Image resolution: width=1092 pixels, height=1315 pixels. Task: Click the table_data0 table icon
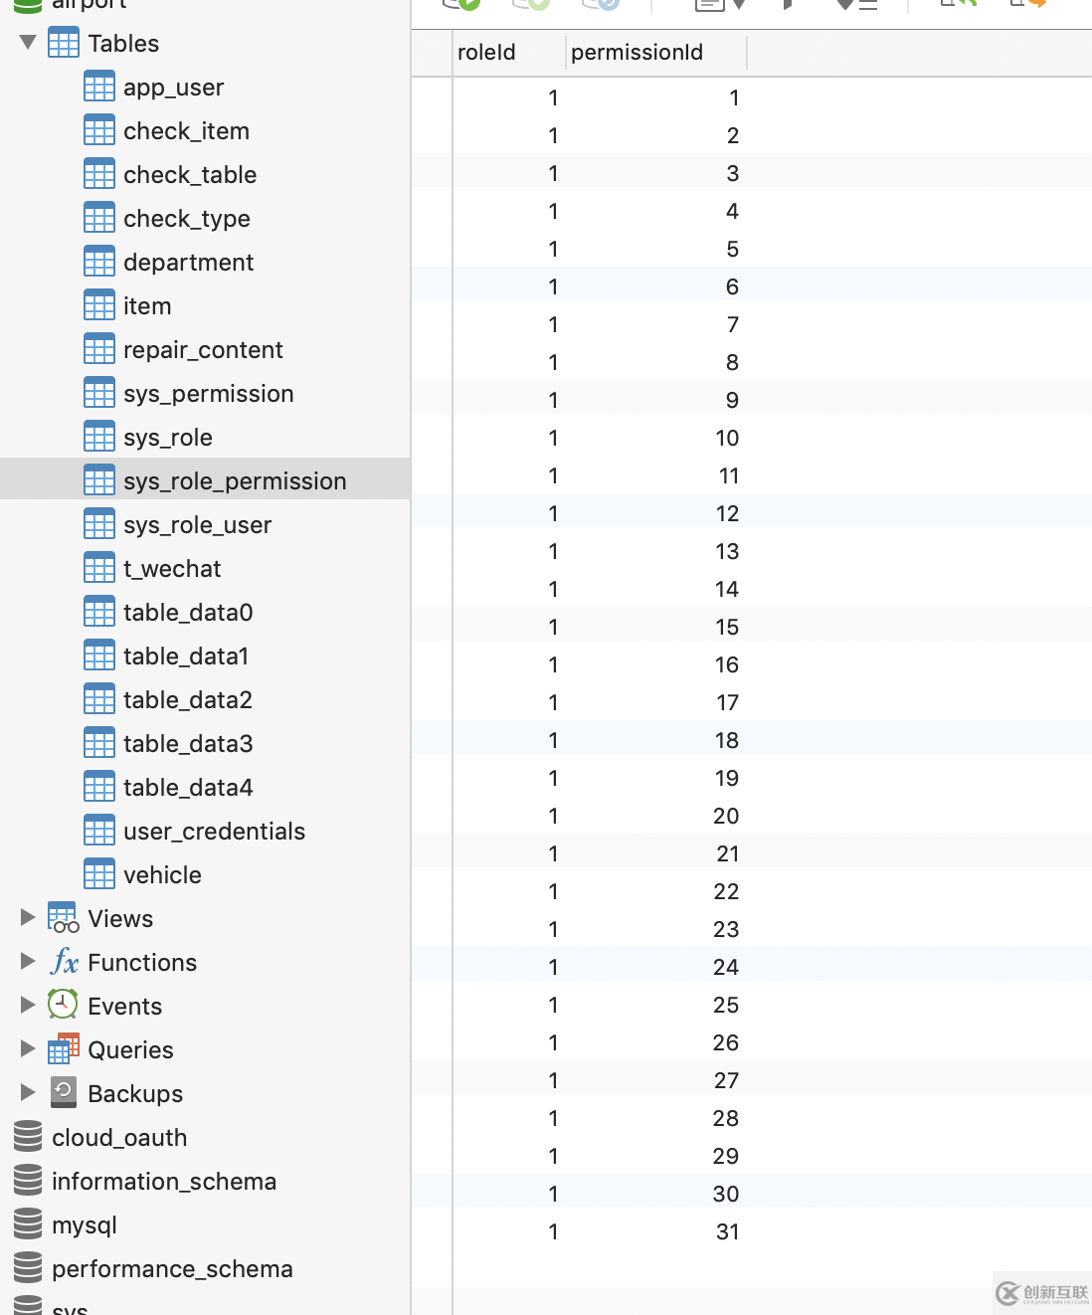(x=99, y=612)
